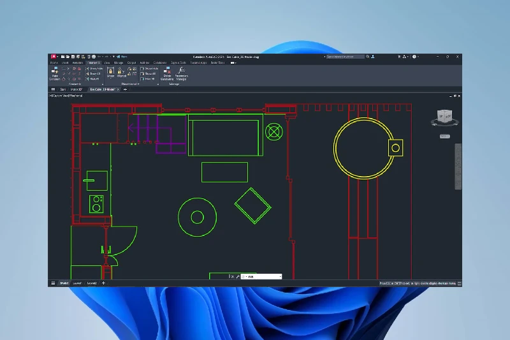Add a new layout with plus button

tap(103, 283)
